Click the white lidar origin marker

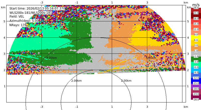(x=96, y=73)
